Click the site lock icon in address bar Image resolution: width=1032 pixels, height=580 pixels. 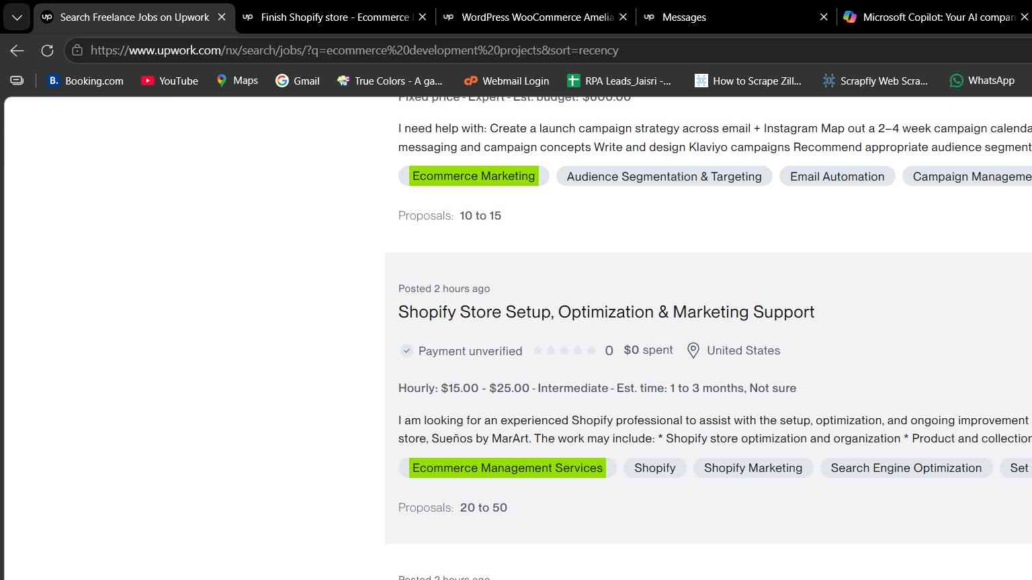click(x=77, y=50)
